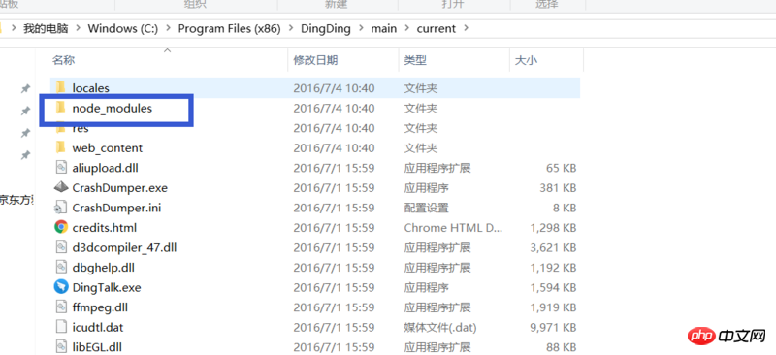Select the locales file name
776x355 pixels.
(90, 88)
